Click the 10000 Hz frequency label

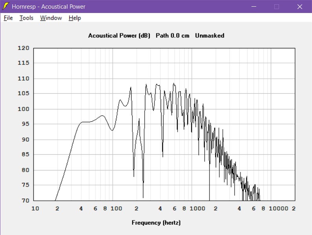tap(279, 209)
